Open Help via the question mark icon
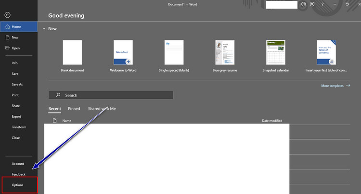 point(322,4)
